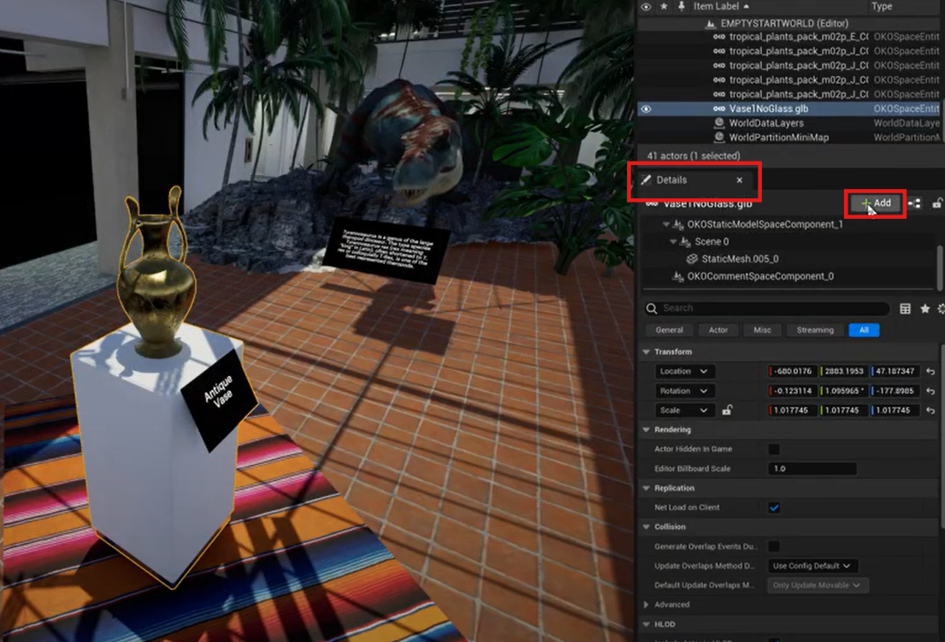This screenshot has width=945, height=642.
Task: Enable Generate Overlap Events checkbox
Action: [774, 546]
